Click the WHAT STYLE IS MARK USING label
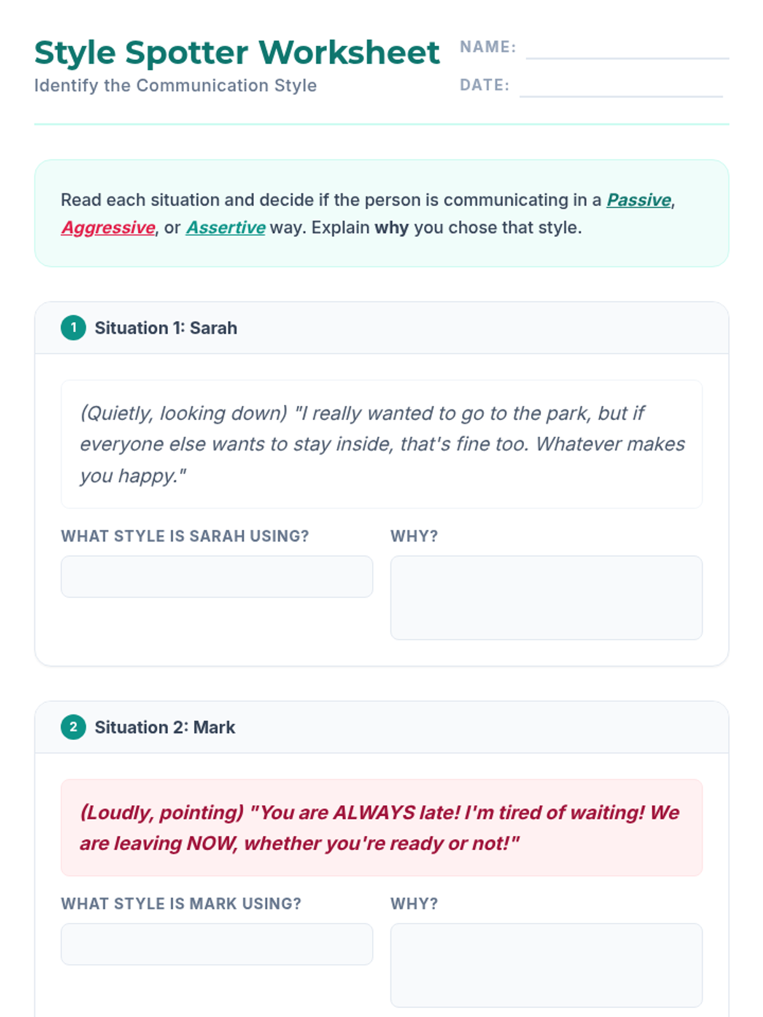The height and width of the screenshot is (1017, 763). (x=181, y=904)
